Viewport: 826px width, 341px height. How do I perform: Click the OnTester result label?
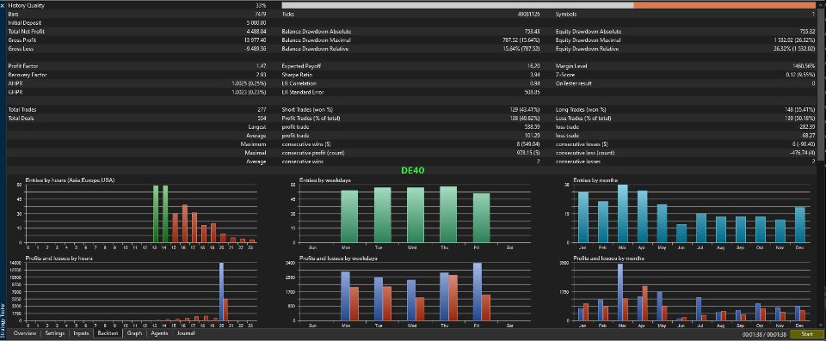574,83
